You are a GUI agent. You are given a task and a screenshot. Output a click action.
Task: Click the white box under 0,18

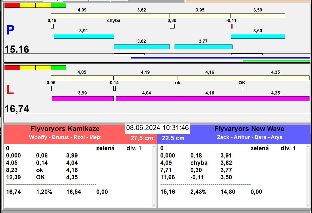pos(52,26)
